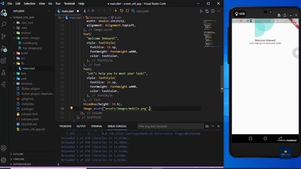Show code actions via lightbulb on line 58
301x169 pixels.
[71, 108]
